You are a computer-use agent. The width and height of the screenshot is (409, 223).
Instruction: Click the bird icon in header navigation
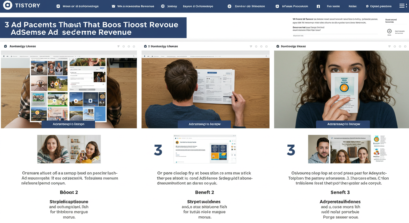58,6
